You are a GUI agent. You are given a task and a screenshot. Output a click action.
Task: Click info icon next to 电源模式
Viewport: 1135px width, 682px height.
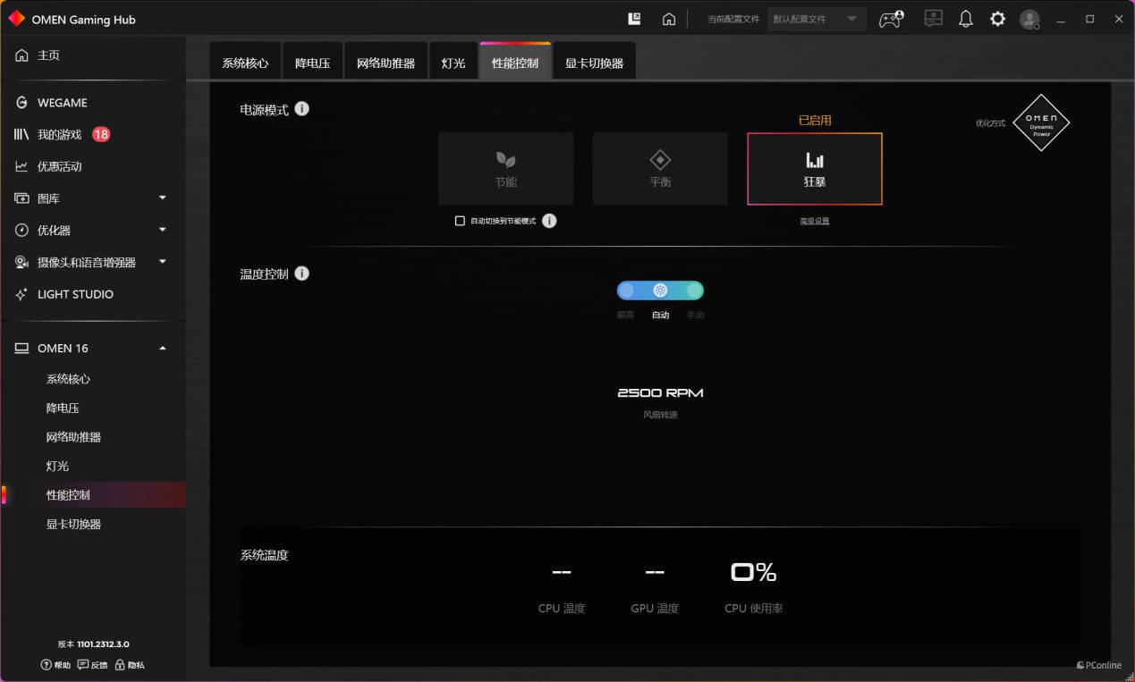(302, 109)
